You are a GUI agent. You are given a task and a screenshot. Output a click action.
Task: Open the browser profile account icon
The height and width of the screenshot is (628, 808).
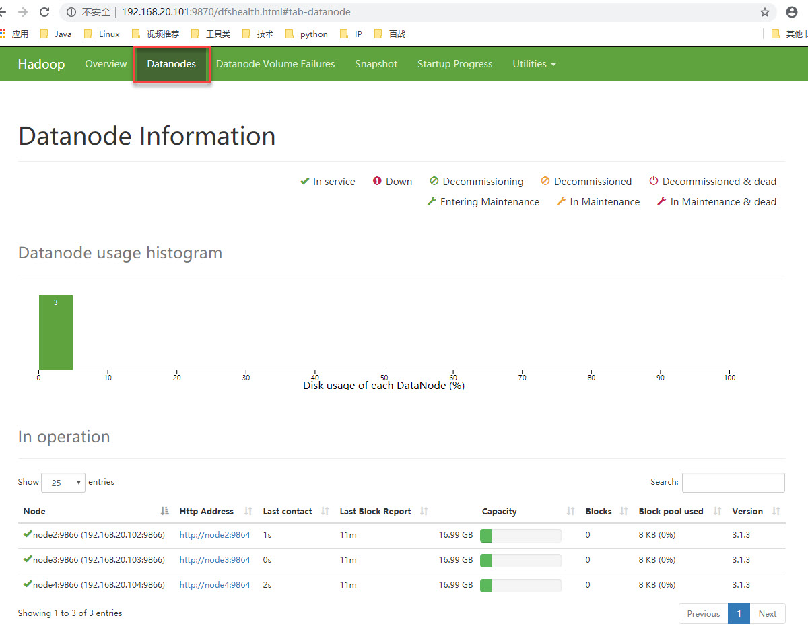pyautogui.click(x=792, y=12)
